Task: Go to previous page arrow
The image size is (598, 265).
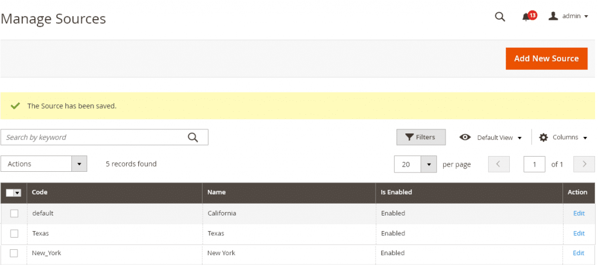Action: [x=498, y=164]
